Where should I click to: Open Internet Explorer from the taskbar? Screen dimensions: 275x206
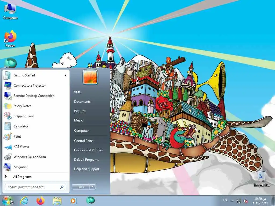(x=24, y=201)
